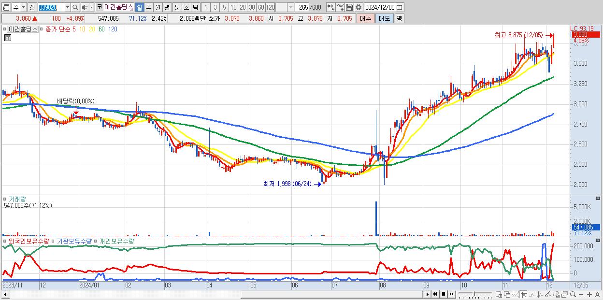Image resolution: width=603 pixels, height=300 pixels.
Task: Click the 외국인보유수량 legend label
Action: (x=29, y=240)
